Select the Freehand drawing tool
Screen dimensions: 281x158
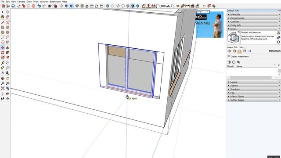[x=7, y=22]
